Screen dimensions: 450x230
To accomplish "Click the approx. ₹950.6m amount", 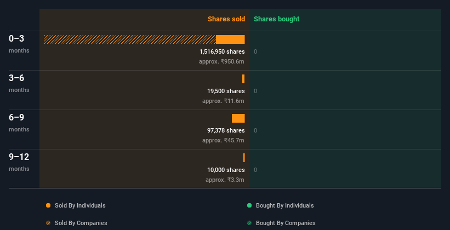I will 221,61.
